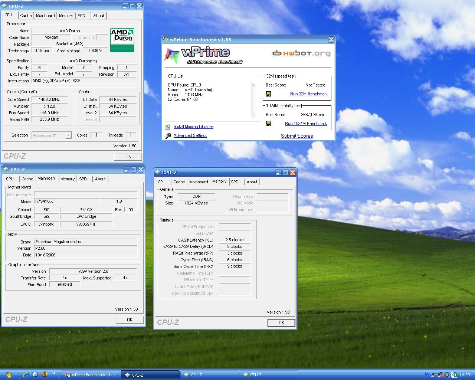Click the Core Speed 1403.2 MHz field

coord(49,100)
